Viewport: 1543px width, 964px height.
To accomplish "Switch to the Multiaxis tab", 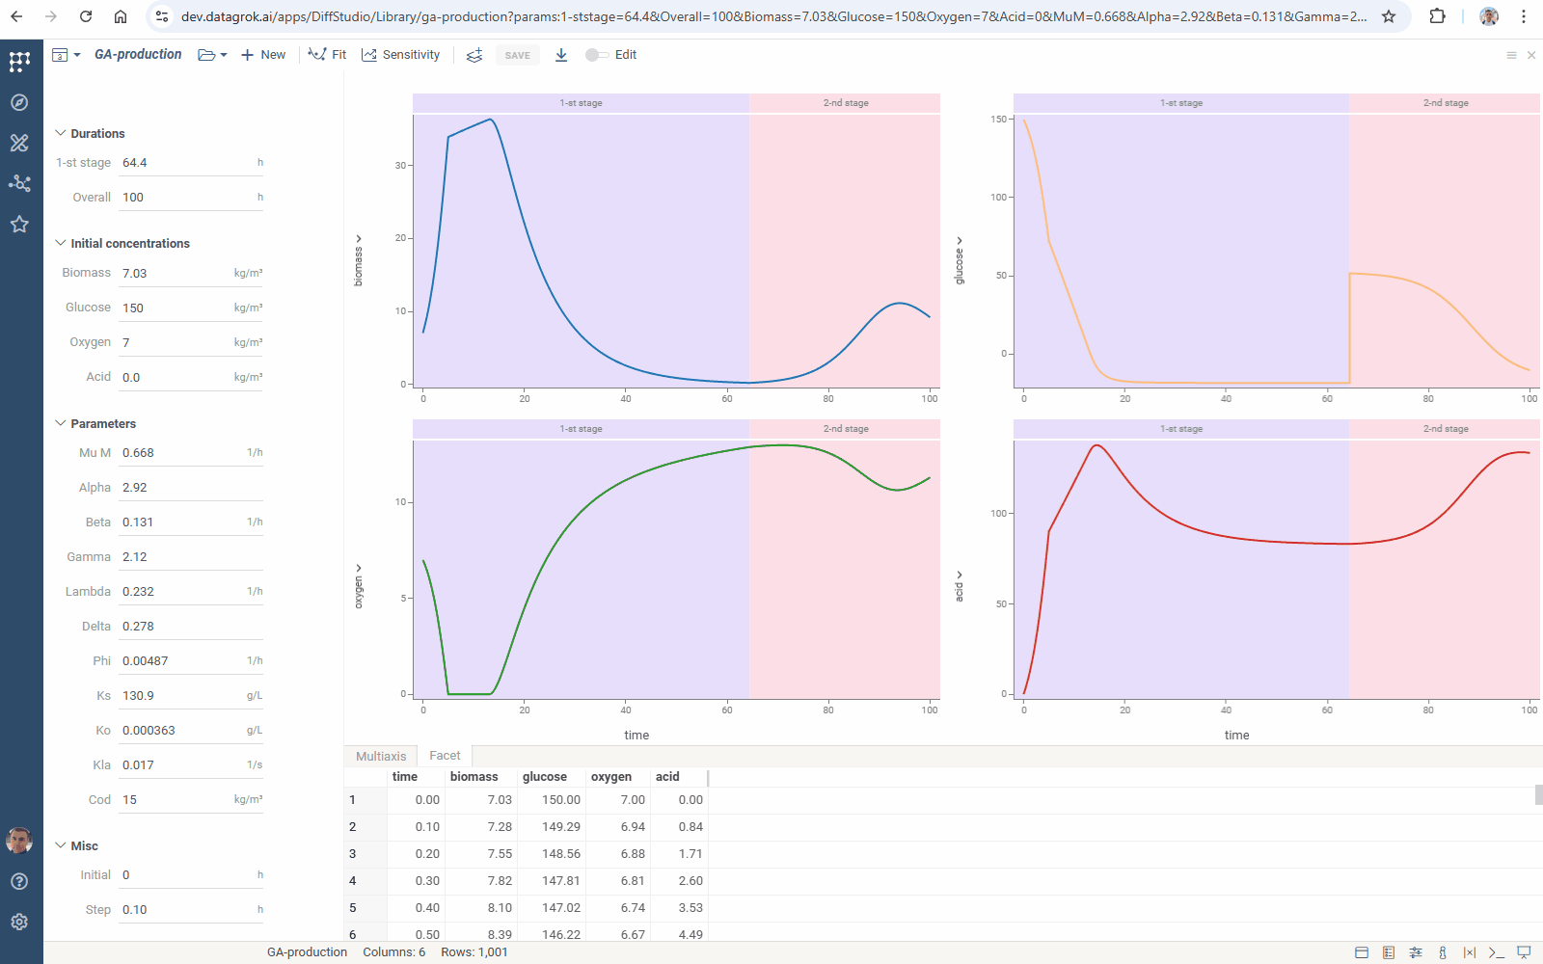I will coord(380,756).
